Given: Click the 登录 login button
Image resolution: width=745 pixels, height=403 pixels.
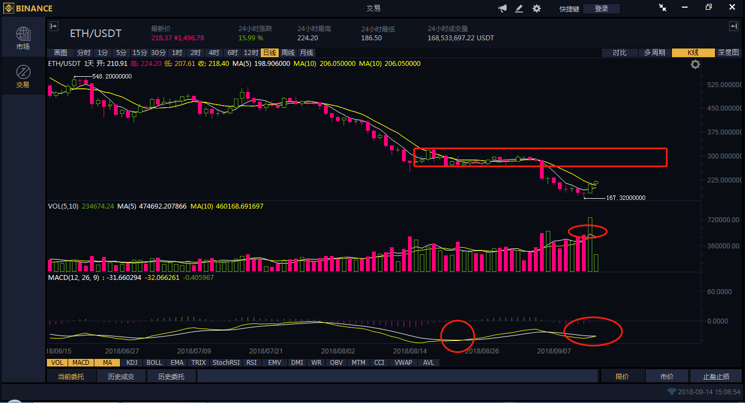Looking at the screenshot, I should tap(602, 9).
